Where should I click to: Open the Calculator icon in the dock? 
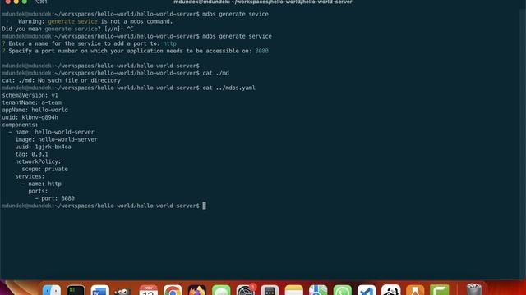click(270, 290)
